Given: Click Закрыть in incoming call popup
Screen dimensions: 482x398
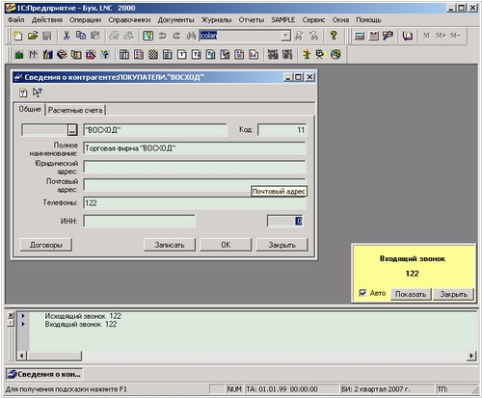Looking at the screenshot, I should [453, 294].
